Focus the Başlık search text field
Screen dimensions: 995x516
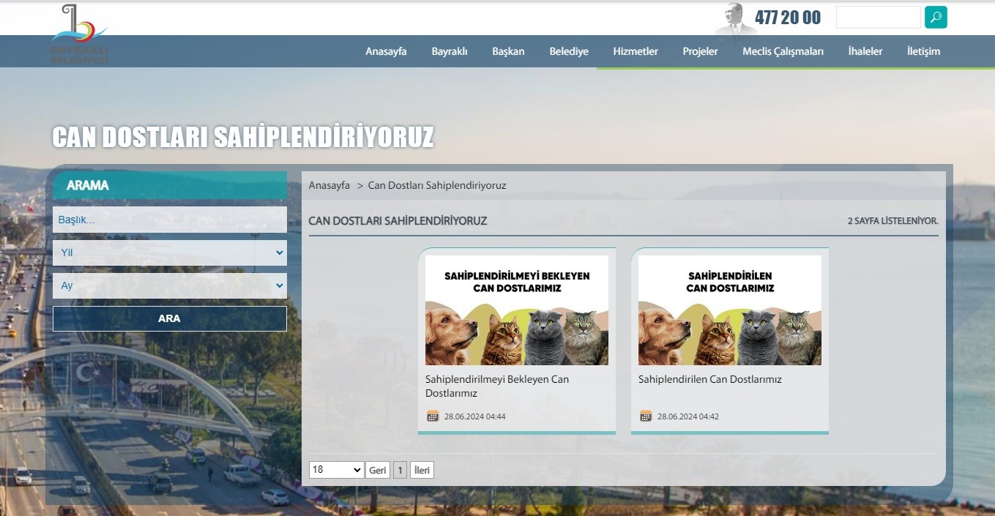pyautogui.click(x=169, y=220)
